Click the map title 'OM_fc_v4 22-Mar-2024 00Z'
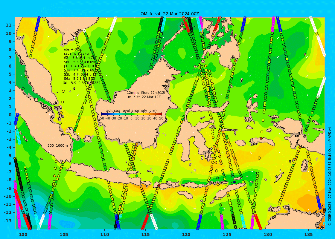This screenshot has width=335, height=239. pos(170,14)
